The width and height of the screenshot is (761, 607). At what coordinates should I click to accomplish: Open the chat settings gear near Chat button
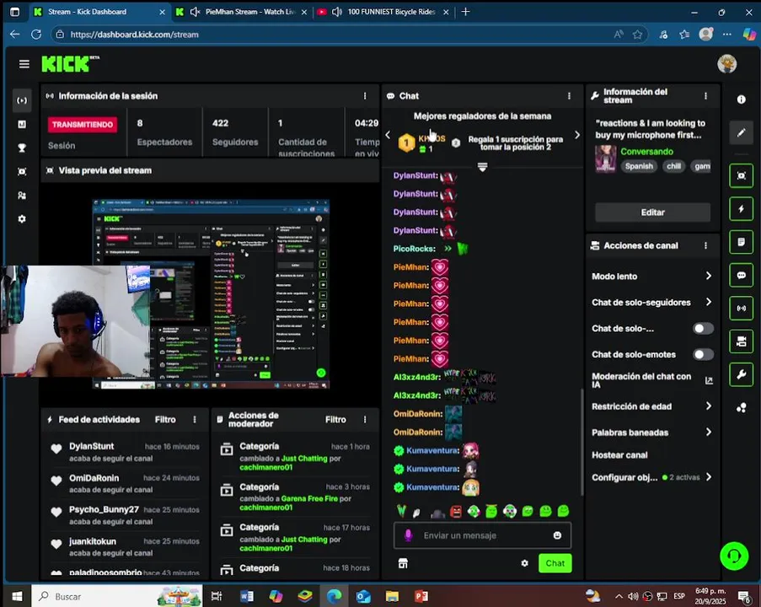(525, 563)
